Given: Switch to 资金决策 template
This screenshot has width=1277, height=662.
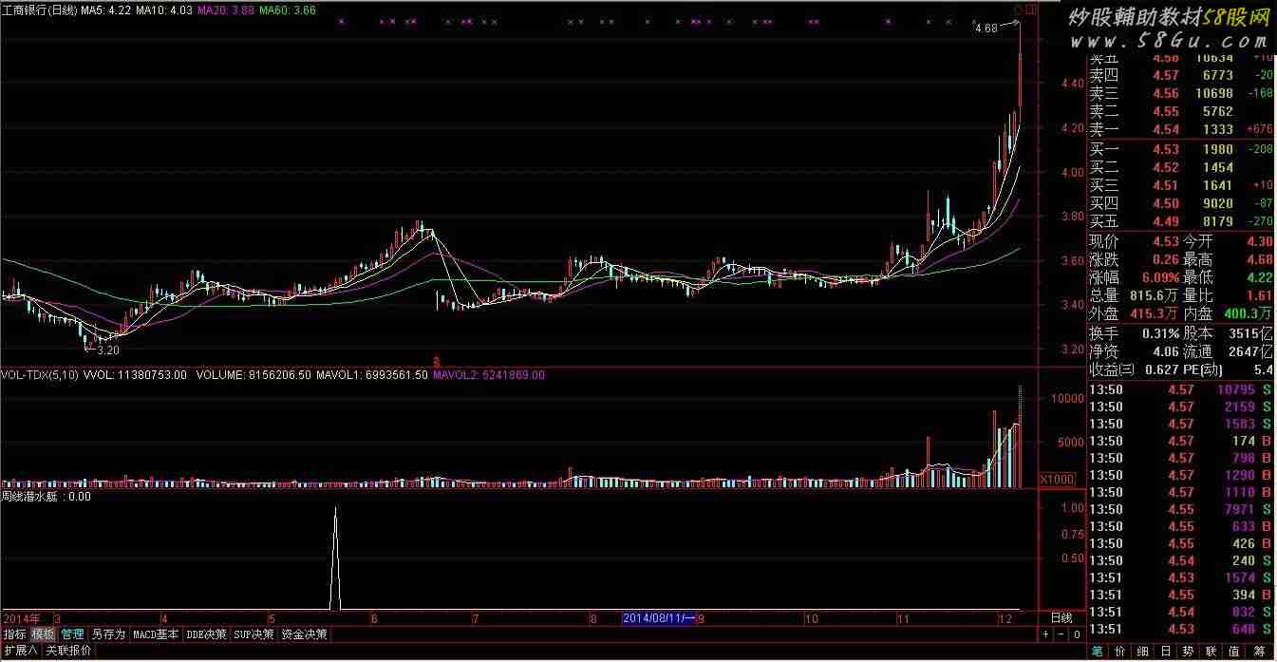Looking at the screenshot, I should [x=304, y=634].
